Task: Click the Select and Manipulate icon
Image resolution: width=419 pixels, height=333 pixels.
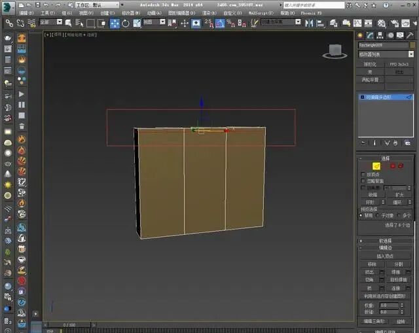Action: [x=185, y=24]
